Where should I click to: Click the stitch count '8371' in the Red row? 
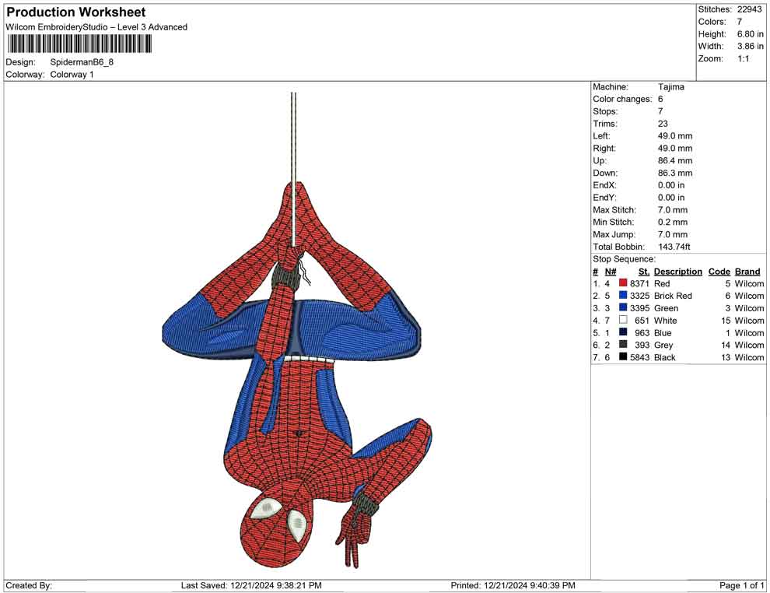pos(639,283)
